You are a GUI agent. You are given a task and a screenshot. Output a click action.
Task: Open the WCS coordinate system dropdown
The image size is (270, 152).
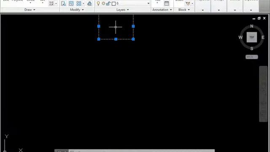pyautogui.click(x=252, y=57)
